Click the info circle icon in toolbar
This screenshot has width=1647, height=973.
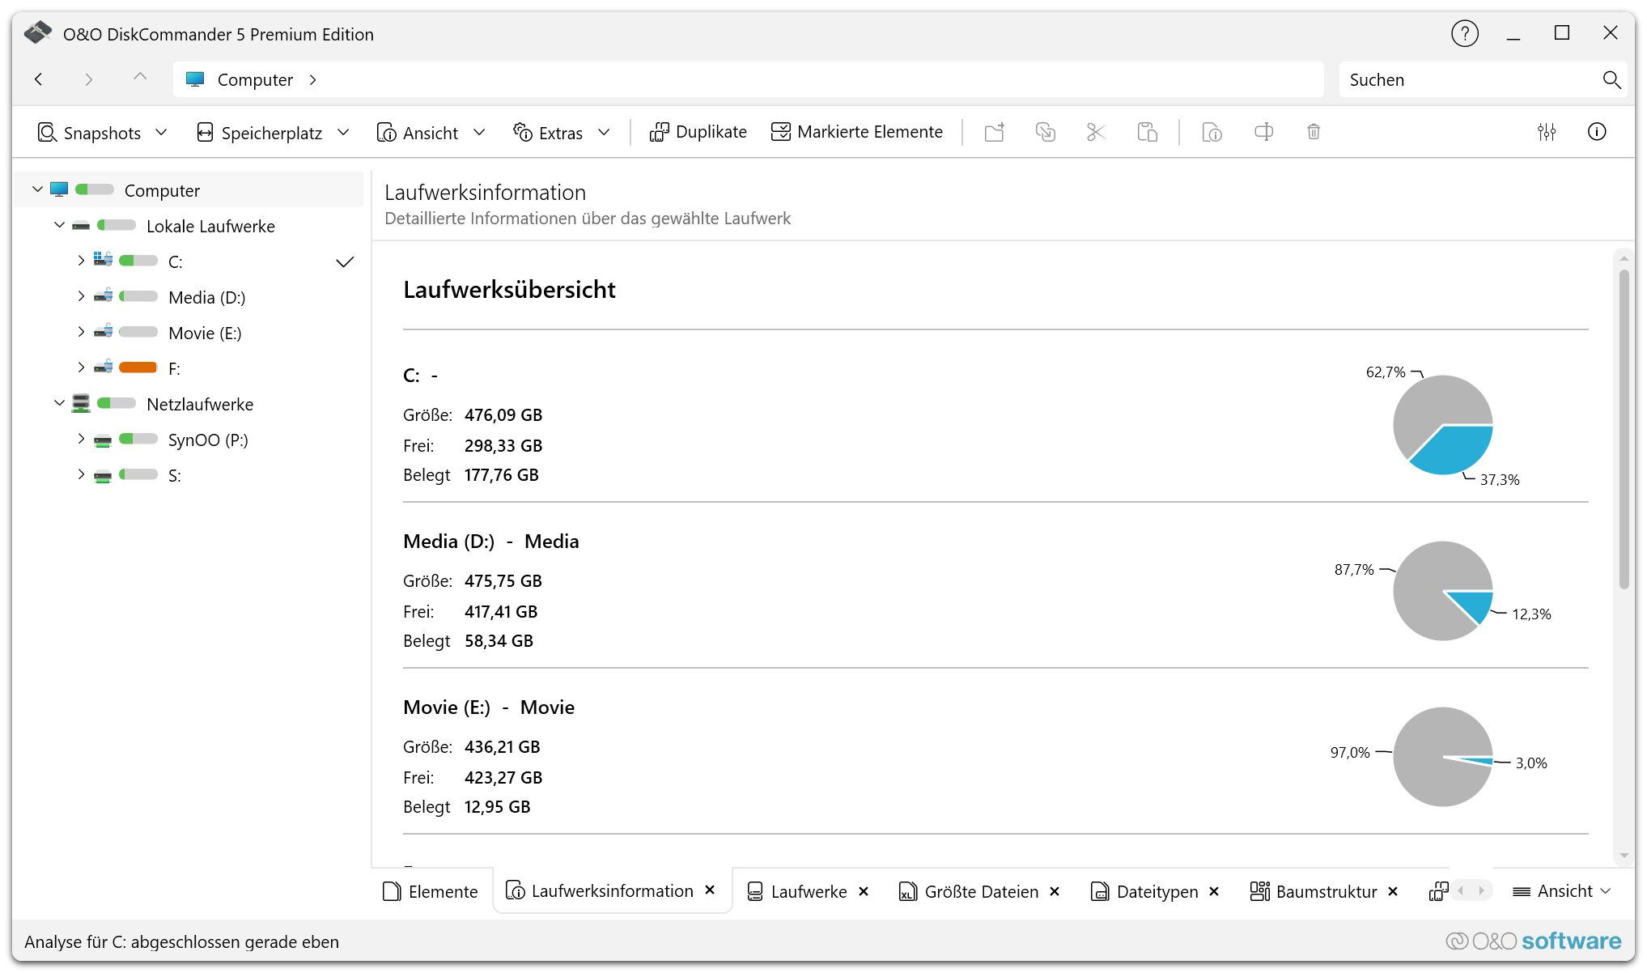point(1597,132)
